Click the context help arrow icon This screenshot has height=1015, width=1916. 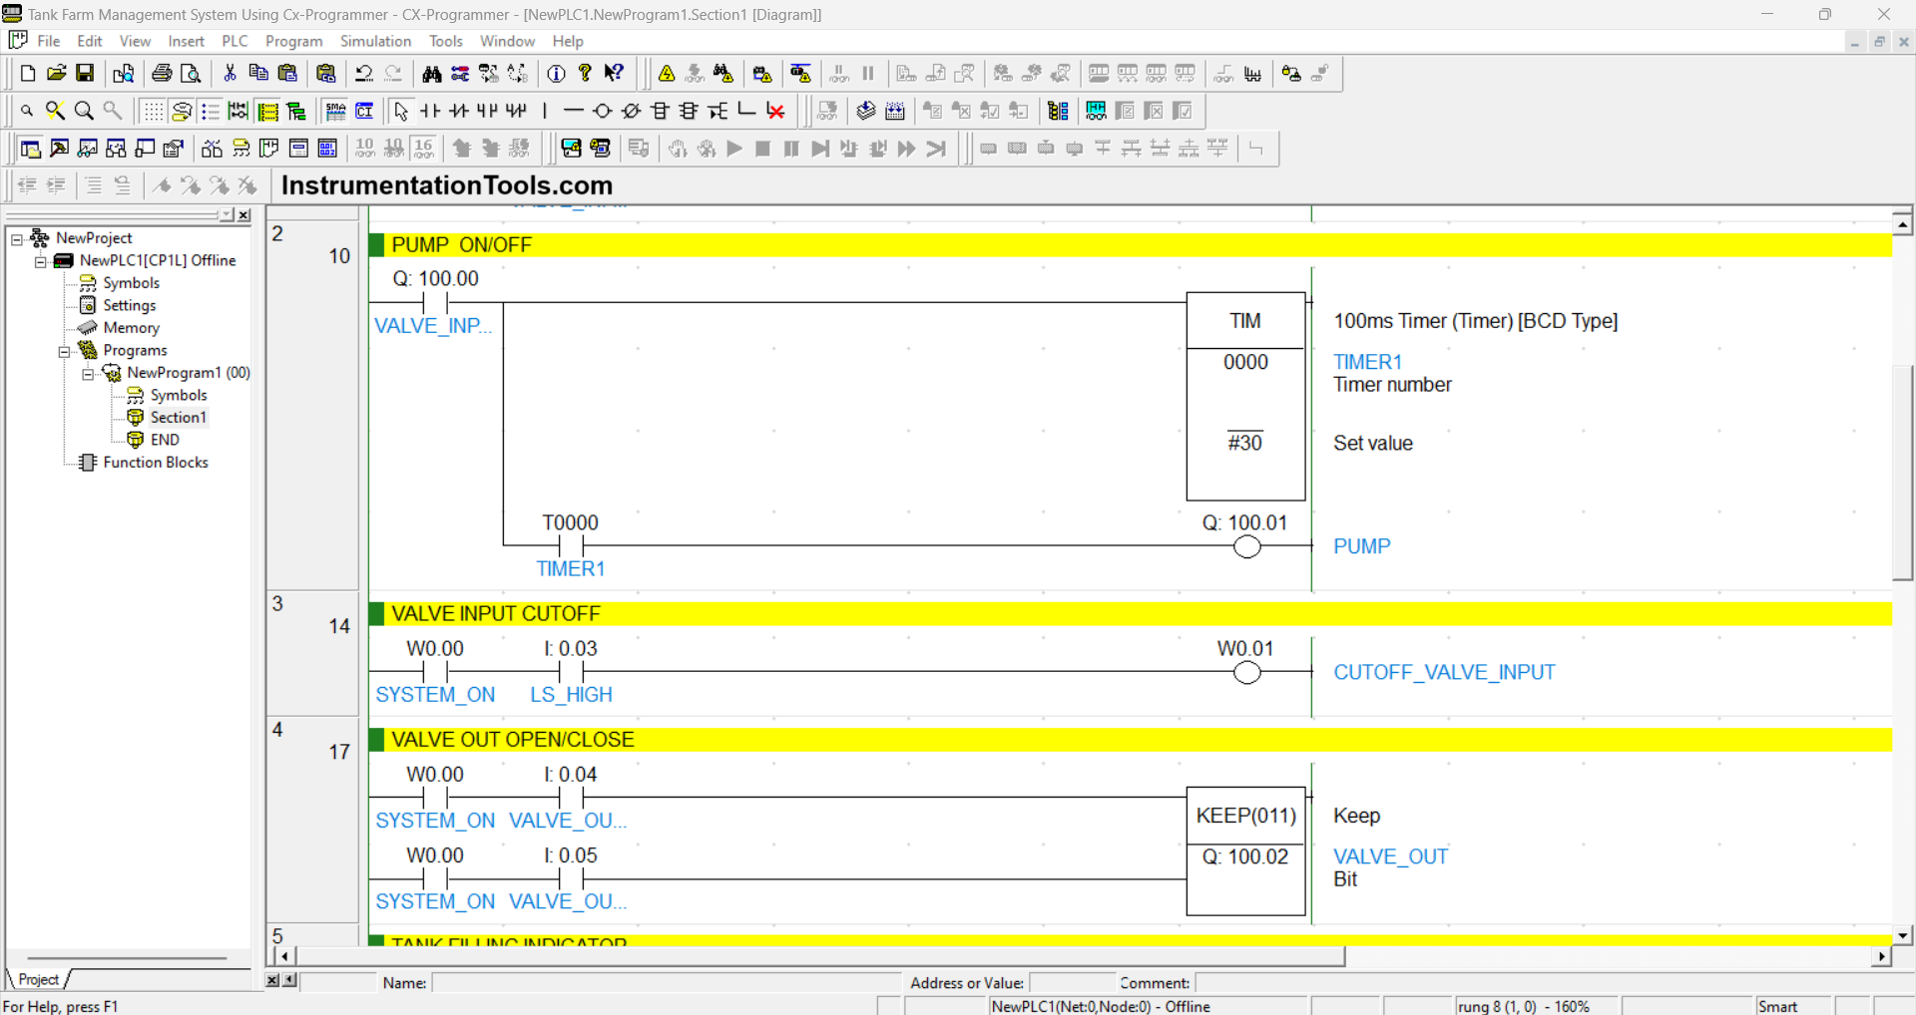(x=615, y=74)
